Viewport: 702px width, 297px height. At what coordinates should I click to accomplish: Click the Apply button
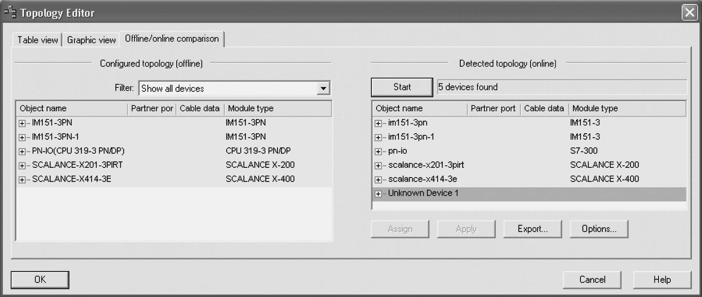(466, 229)
